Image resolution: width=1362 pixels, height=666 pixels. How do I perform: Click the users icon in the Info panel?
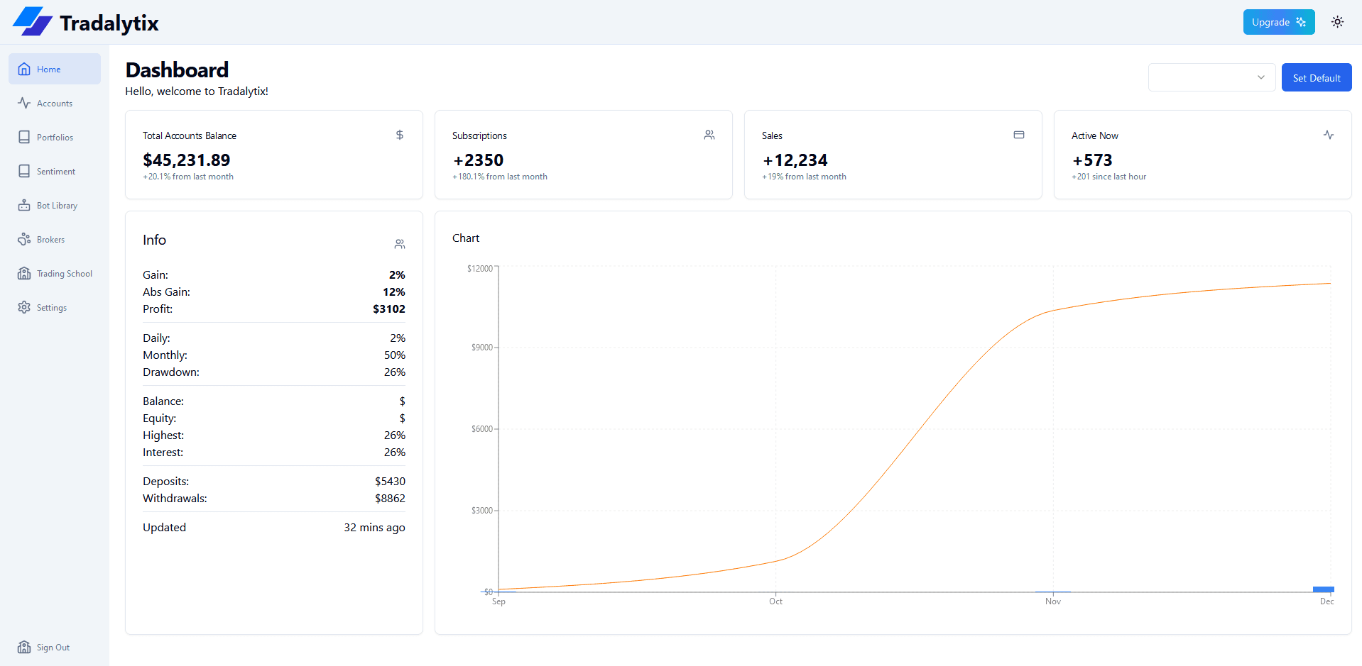[x=399, y=244]
